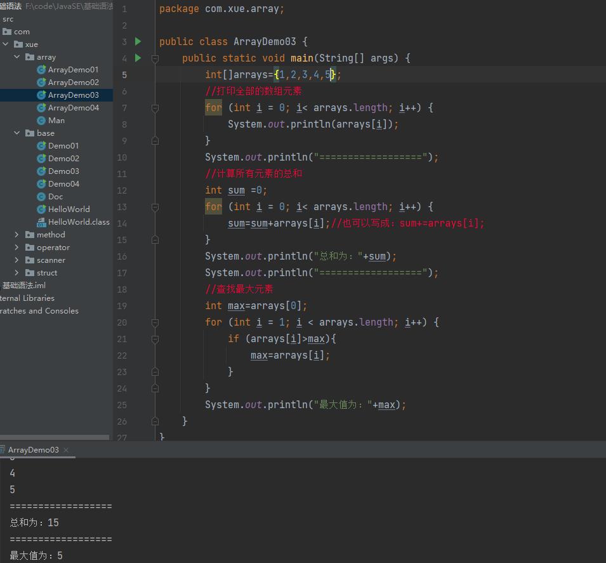Click the '//打印全部的数组元素' comment
Screen dimensions: 606x563
pyautogui.click(x=253, y=91)
